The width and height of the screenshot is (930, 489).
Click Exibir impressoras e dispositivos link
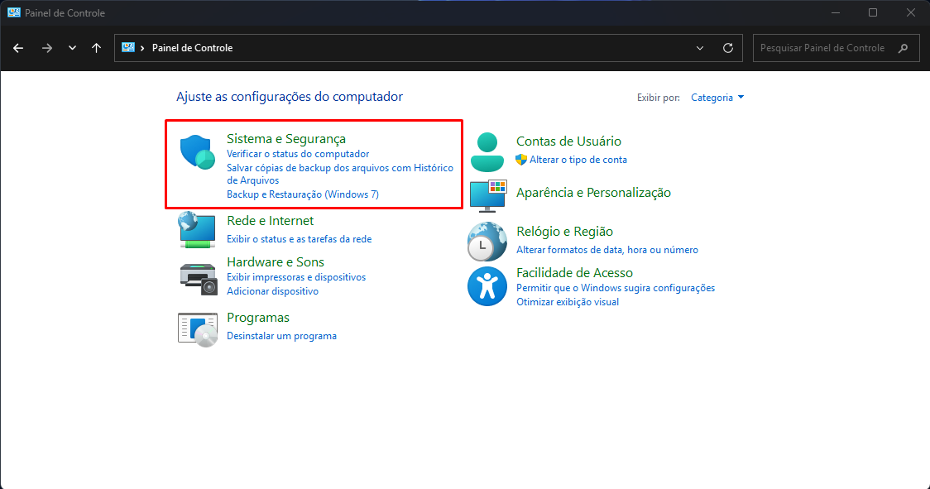(296, 277)
